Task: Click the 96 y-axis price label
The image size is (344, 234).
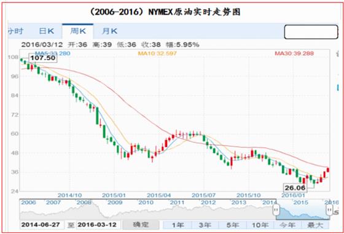Action: [x=15, y=76]
